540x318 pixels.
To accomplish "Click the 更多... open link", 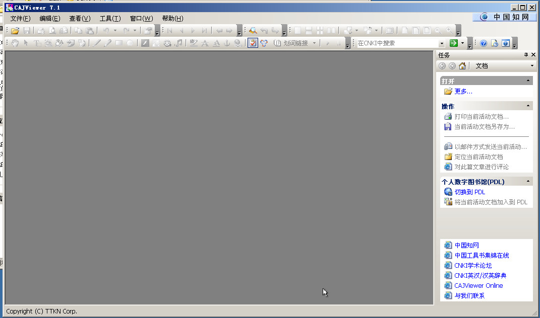I will point(463,91).
